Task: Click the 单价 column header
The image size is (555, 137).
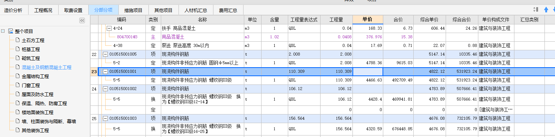Action: point(368,20)
